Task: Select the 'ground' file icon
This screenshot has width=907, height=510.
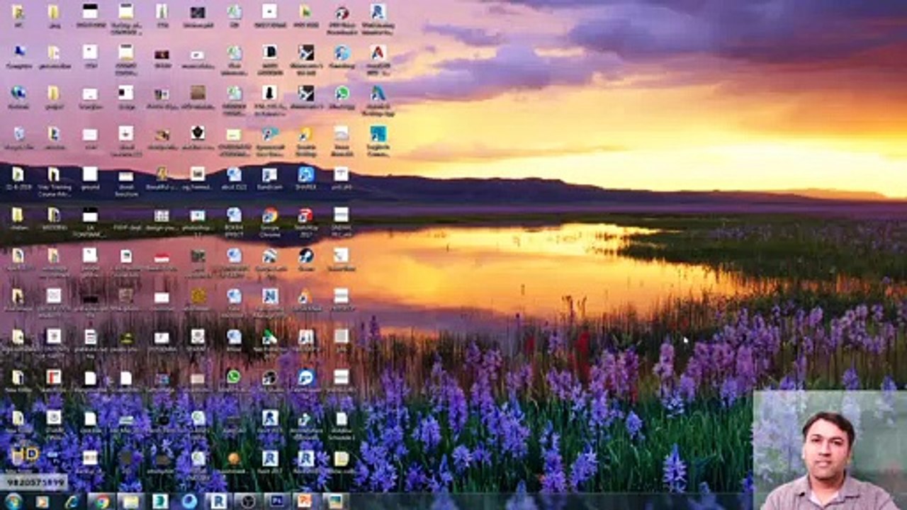Action: [x=90, y=179]
